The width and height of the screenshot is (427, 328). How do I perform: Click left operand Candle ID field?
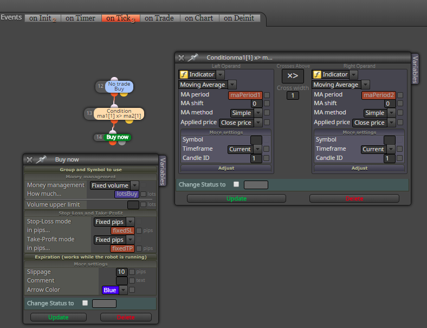coord(256,158)
